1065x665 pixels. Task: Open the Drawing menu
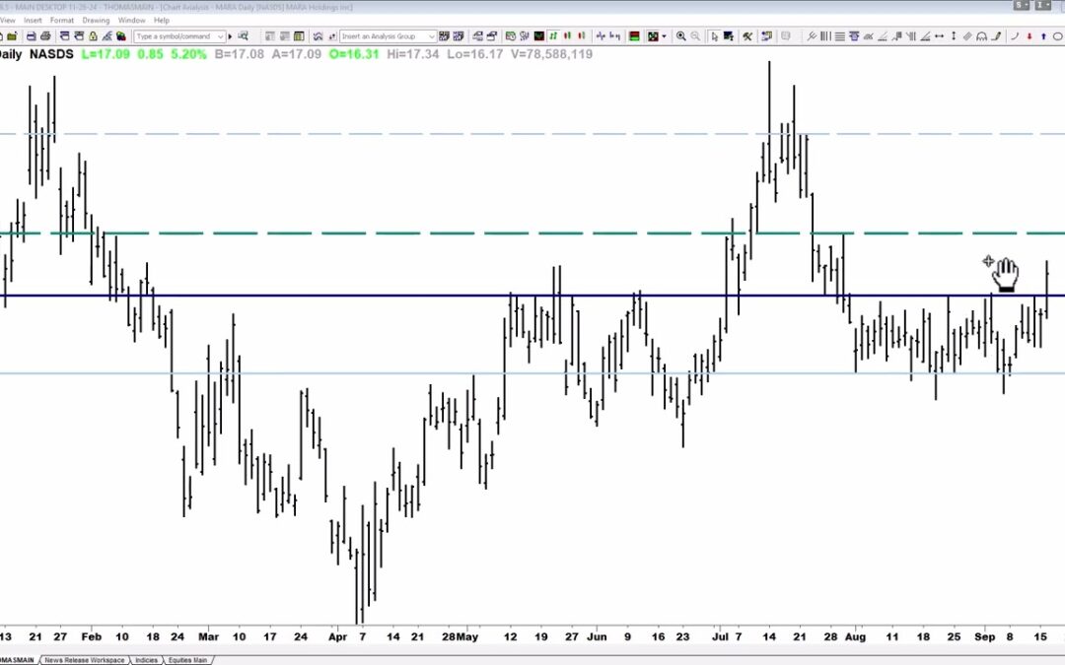[x=96, y=20]
